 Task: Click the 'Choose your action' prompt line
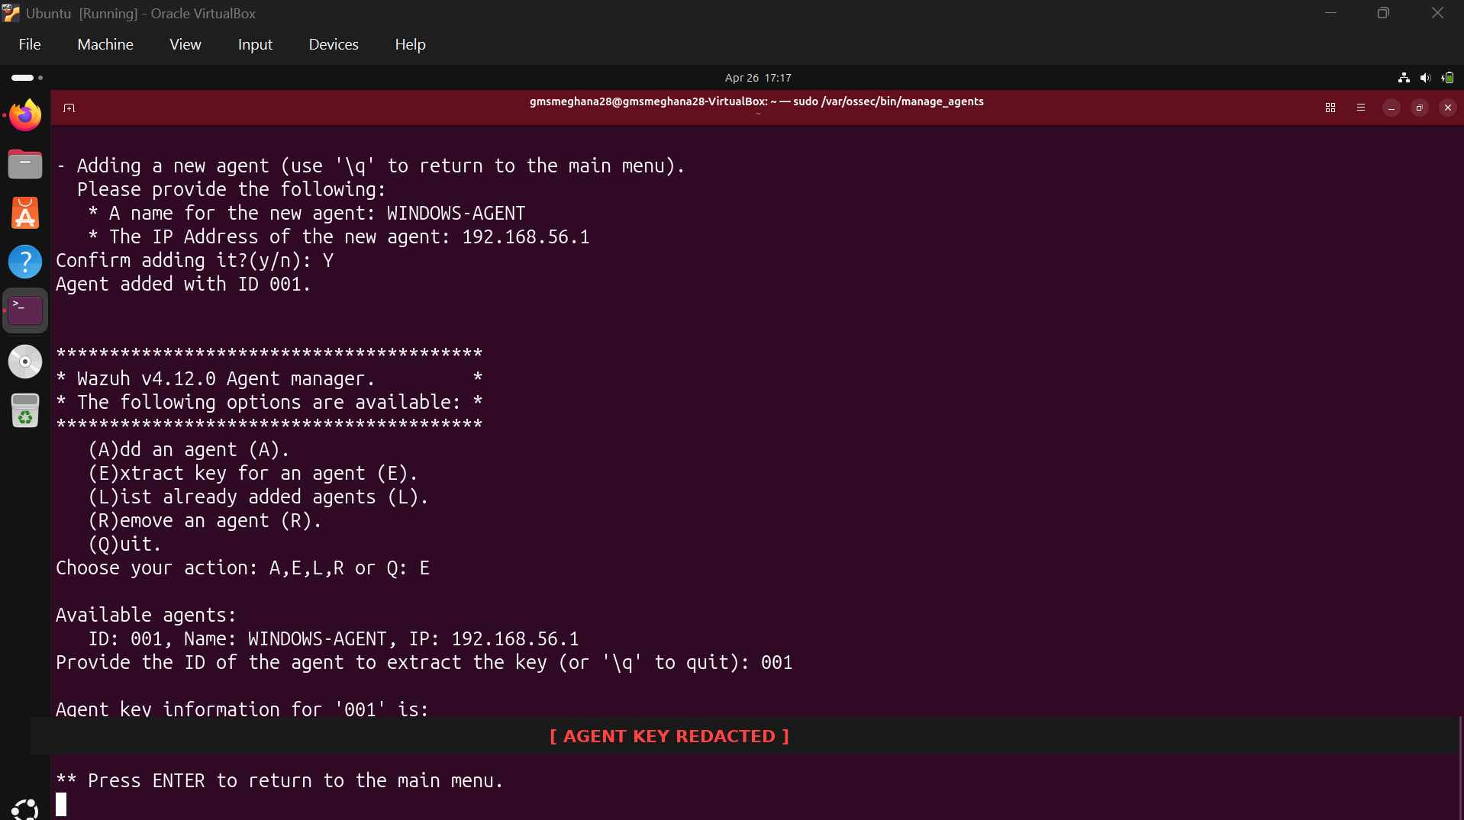(242, 568)
